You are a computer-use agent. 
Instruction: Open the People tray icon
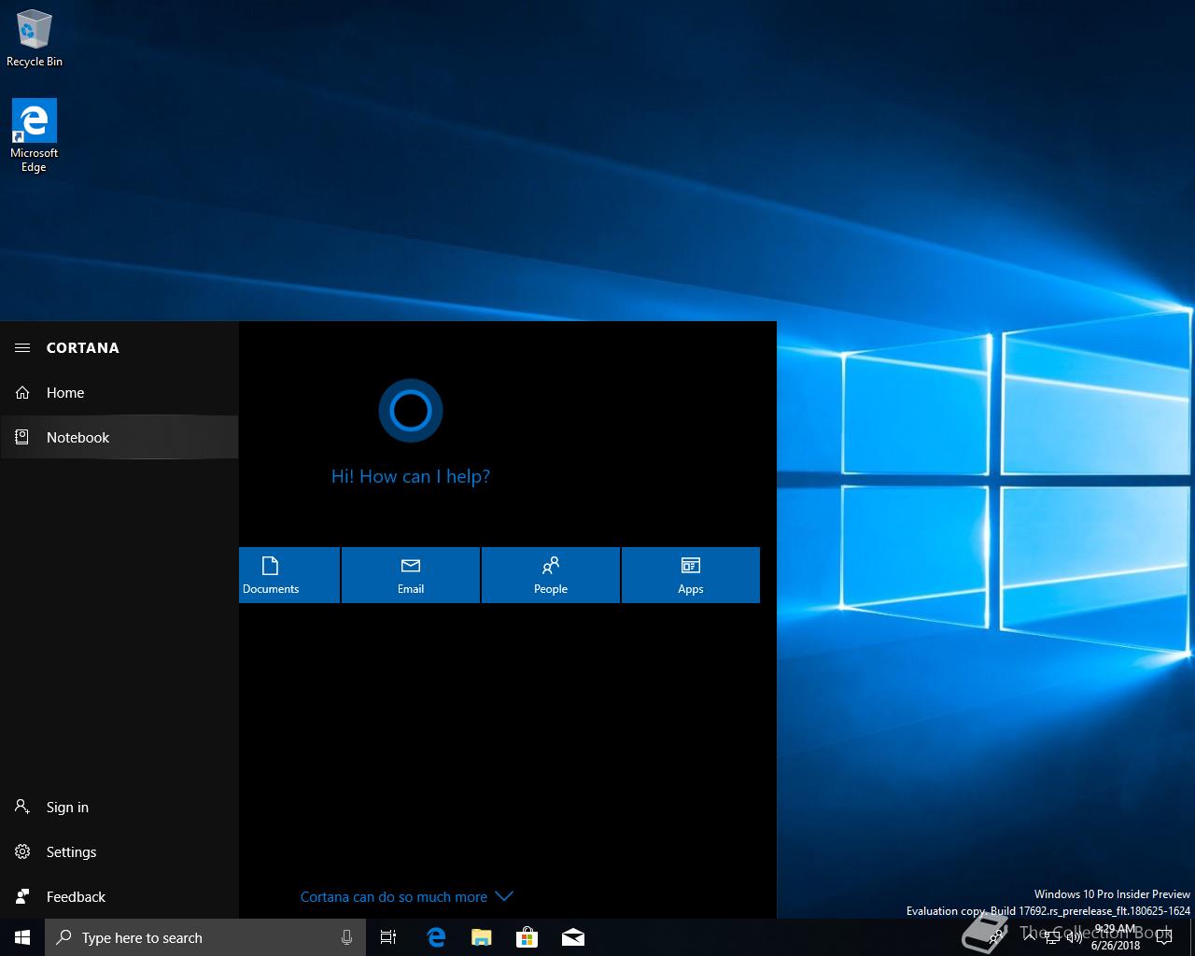pyautogui.click(x=996, y=937)
